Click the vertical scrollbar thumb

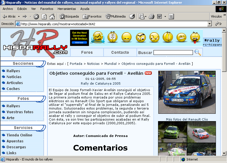click(x=224, y=52)
